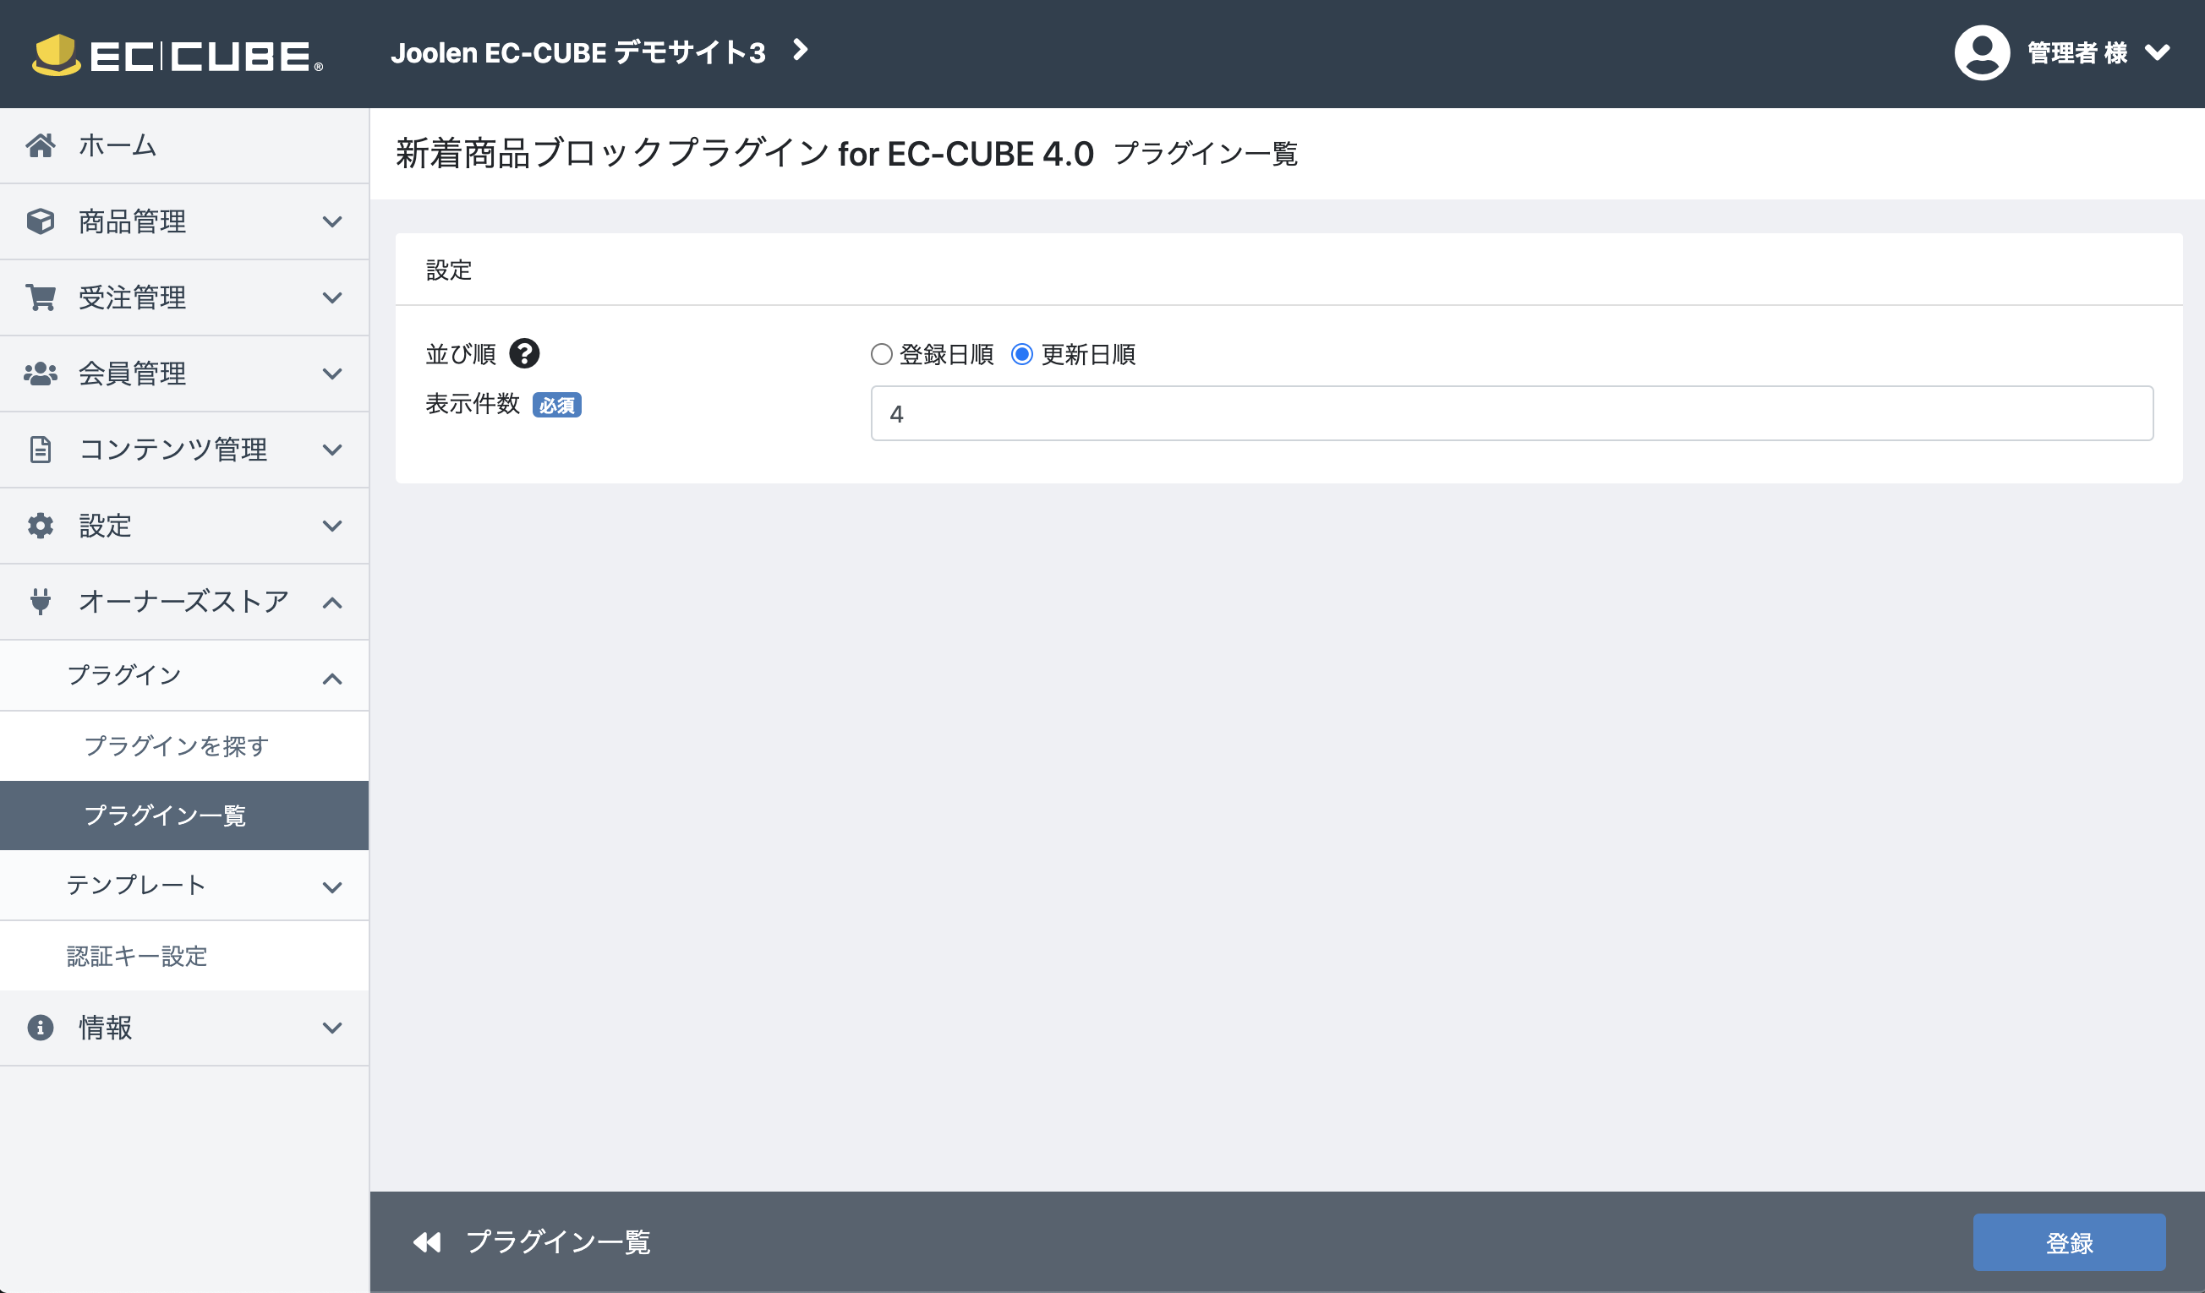Click the users icon for 会員管理
Screen dimensions: 2205x1293
41,374
